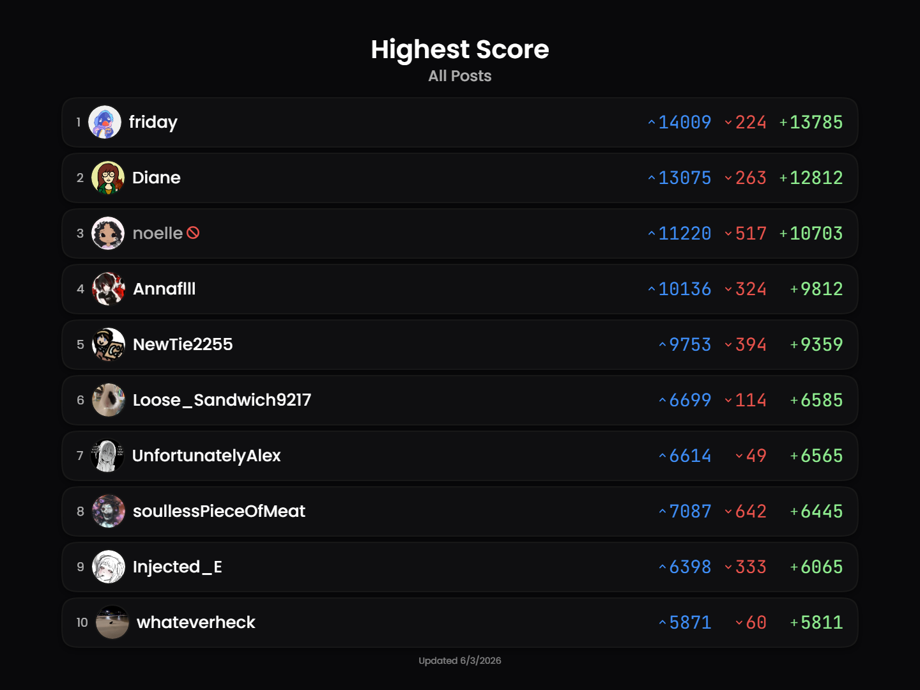Click the username whateverheck
The image size is (920, 690).
click(x=196, y=622)
